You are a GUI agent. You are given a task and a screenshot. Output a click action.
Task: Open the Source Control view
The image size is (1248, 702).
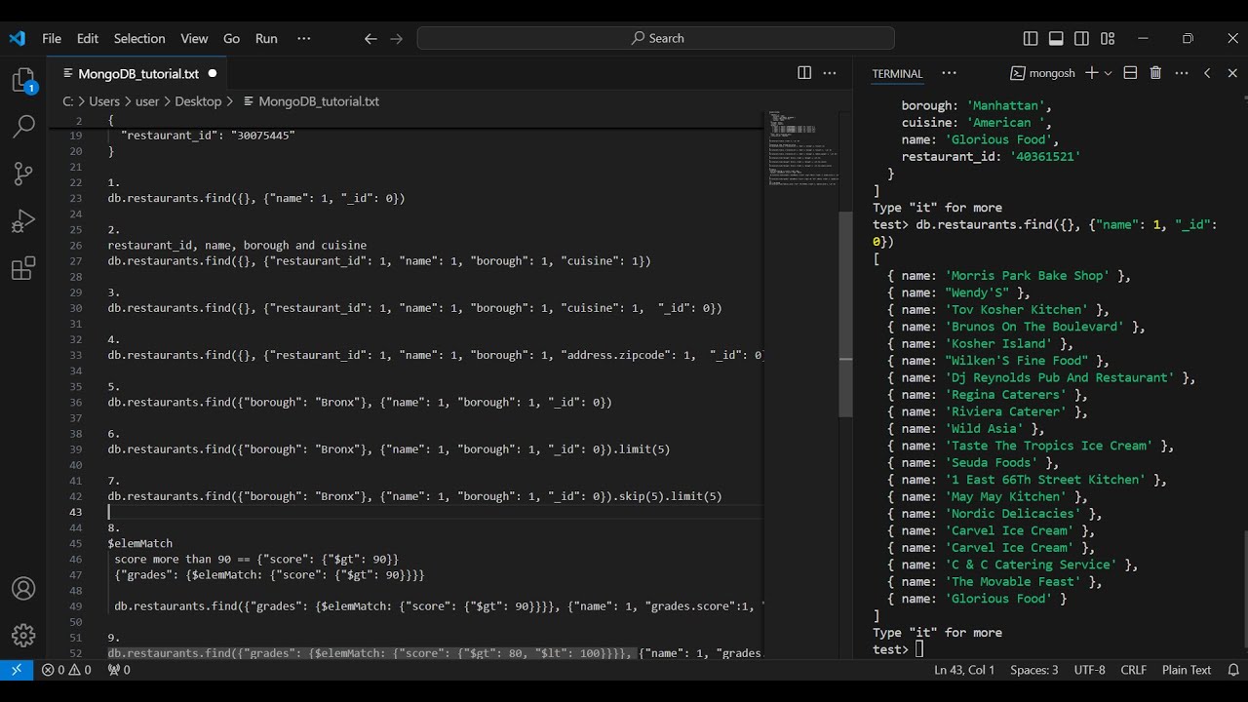point(23,174)
